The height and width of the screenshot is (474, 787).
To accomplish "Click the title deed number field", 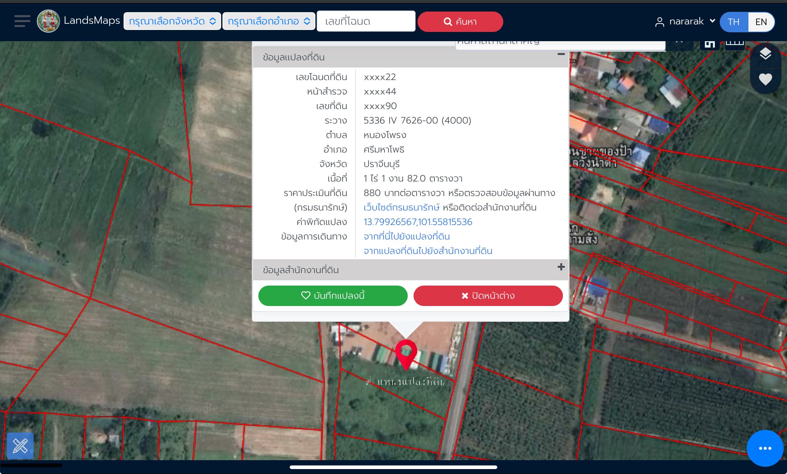I will 366,21.
